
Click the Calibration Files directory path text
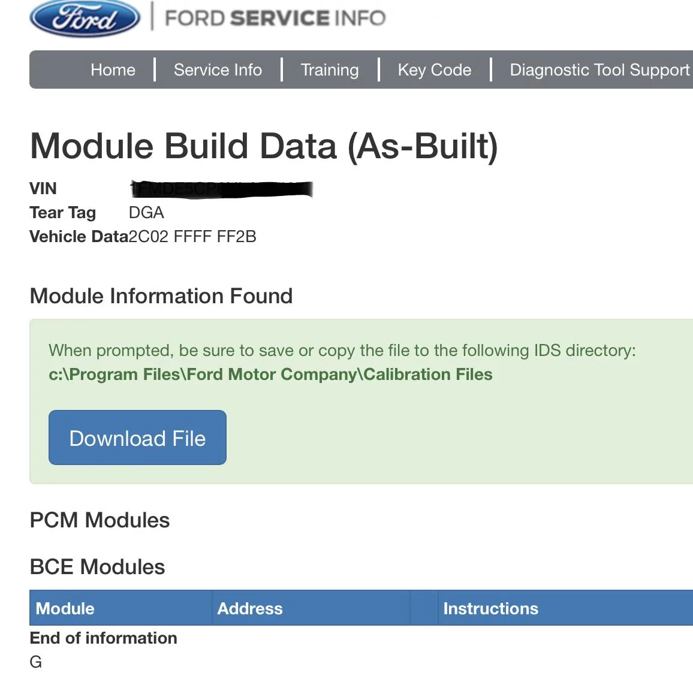(x=270, y=375)
